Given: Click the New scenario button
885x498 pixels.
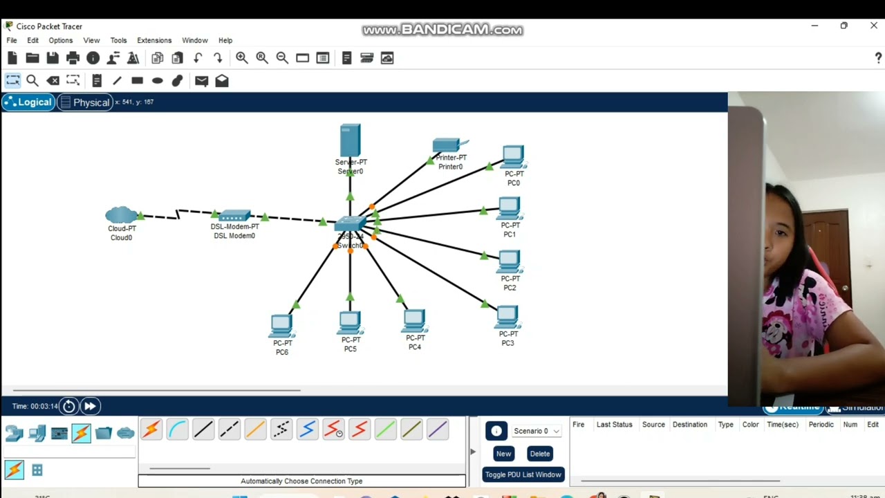Looking at the screenshot, I should 503,454.
